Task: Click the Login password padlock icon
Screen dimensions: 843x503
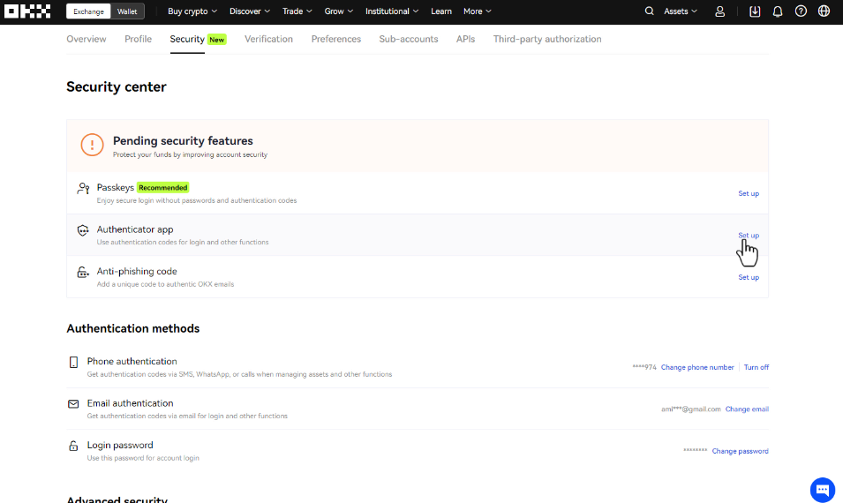Action: [73, 446]
